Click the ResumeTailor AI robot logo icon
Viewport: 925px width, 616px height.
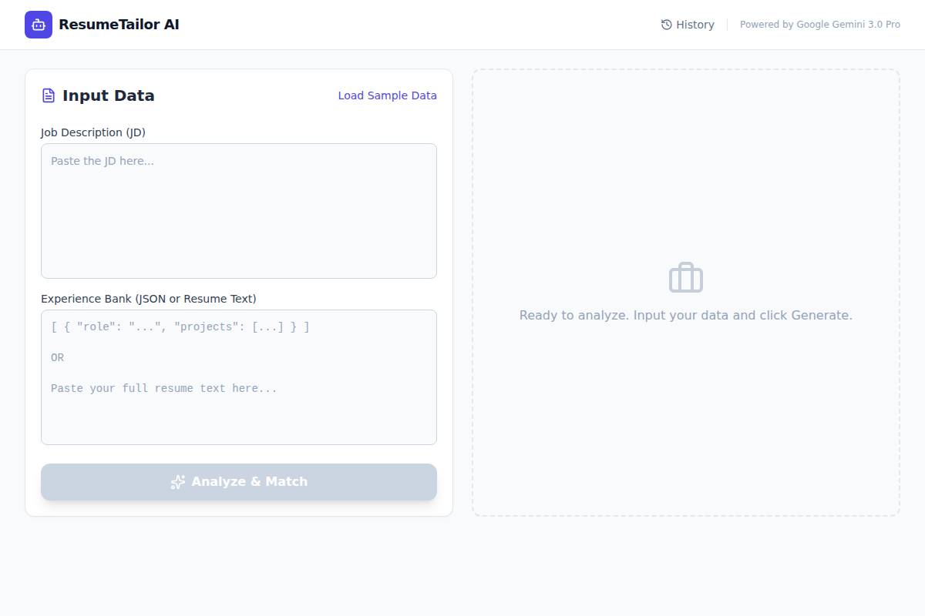pos(38,24)
